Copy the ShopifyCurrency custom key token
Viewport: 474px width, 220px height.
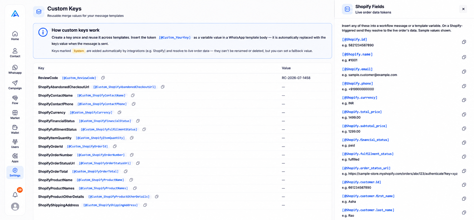[x=120, y=112]
